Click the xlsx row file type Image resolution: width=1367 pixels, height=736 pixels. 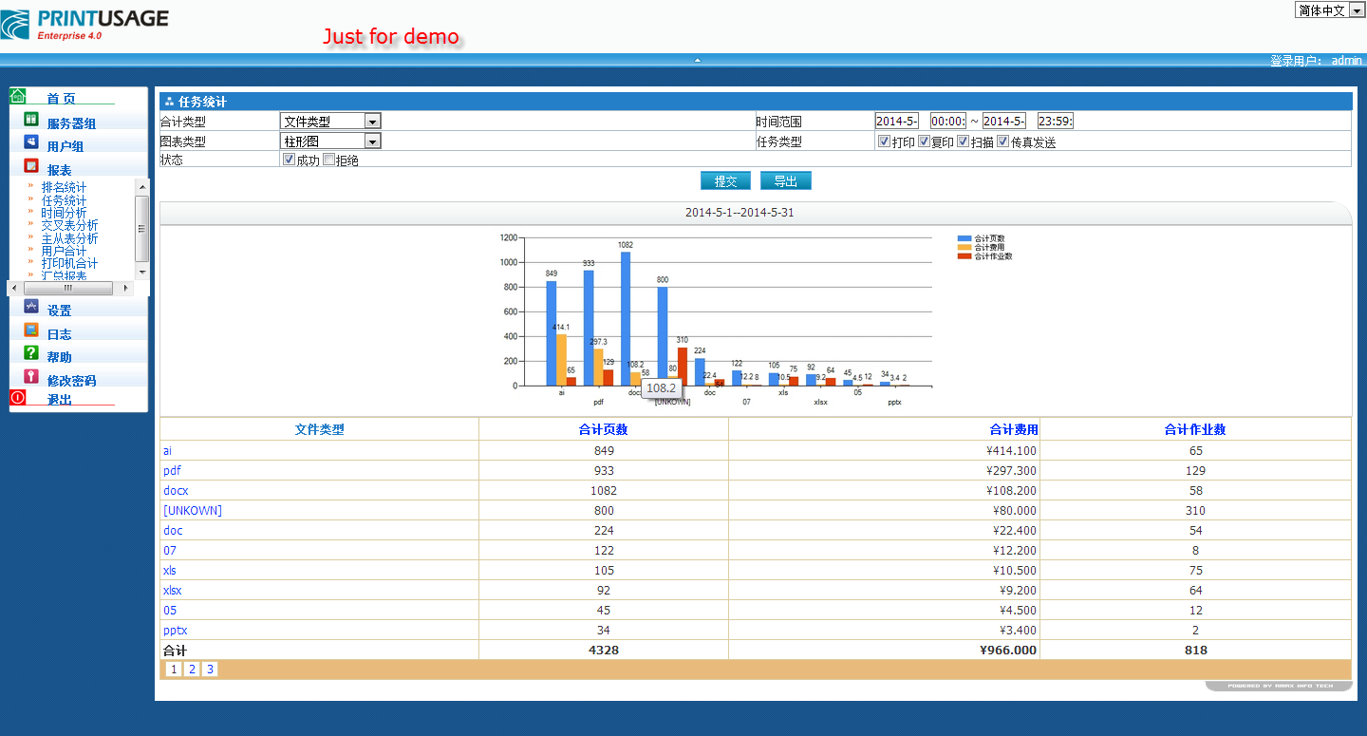172,590
